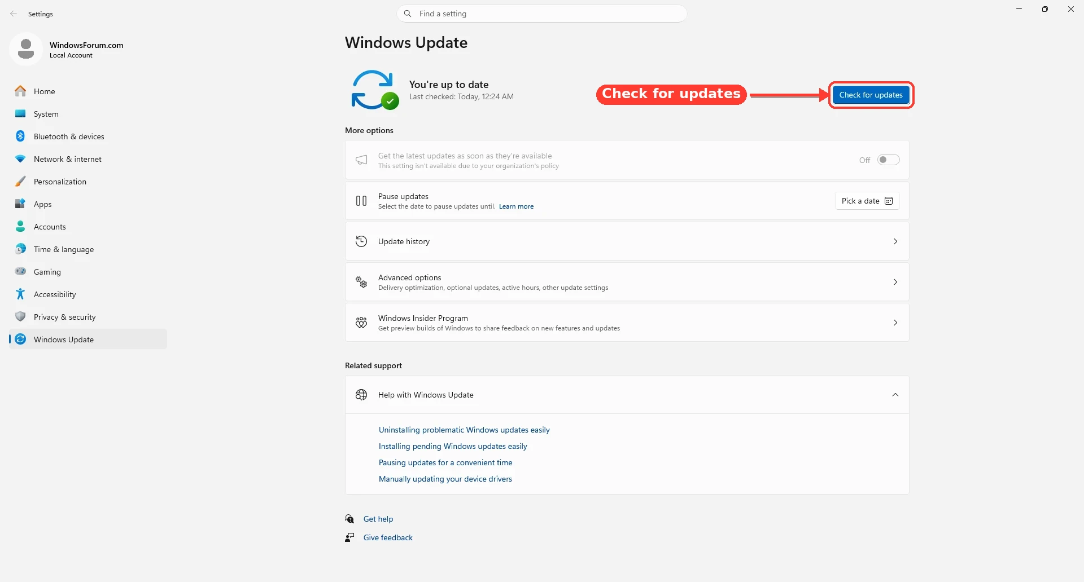Click the Personalization paintbrush icon
This screenshot has height=582, width=1084.
pyautogui.click(x=20, y=181)
